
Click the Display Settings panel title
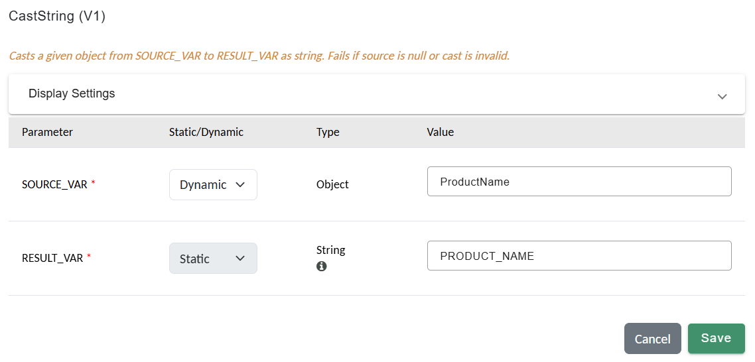pyautogui.click(x=72, y=93)
